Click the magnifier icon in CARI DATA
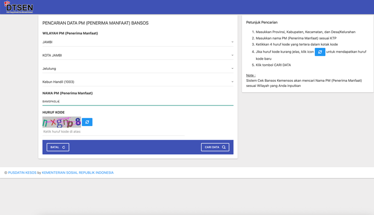Viewport: 374px width, 215px height. click(224, 147)
